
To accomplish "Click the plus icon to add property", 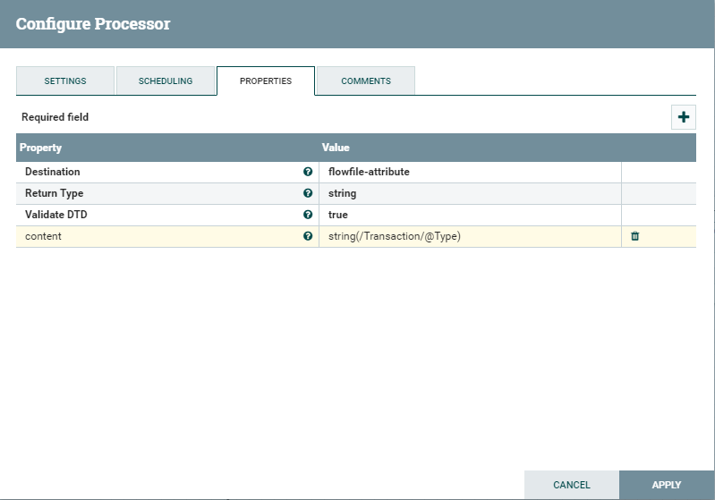I will 684,117.
